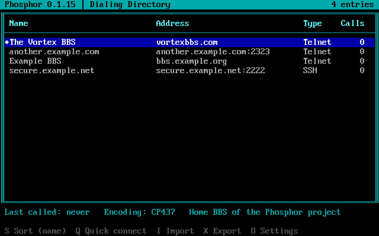Click the call count for secure.example.net
Image resolution: width=379 pixels, height=236 pixels.
point(362,71)
